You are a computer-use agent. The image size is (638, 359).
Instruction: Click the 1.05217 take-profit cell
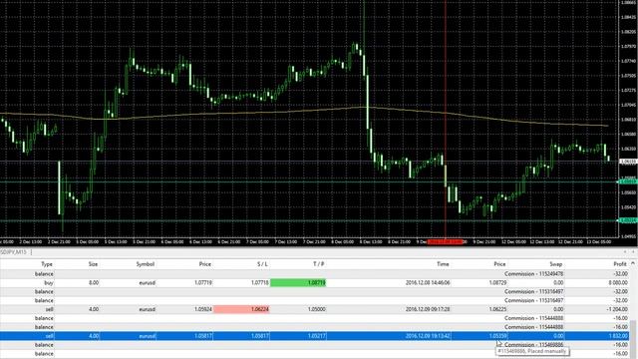point(317,336)
